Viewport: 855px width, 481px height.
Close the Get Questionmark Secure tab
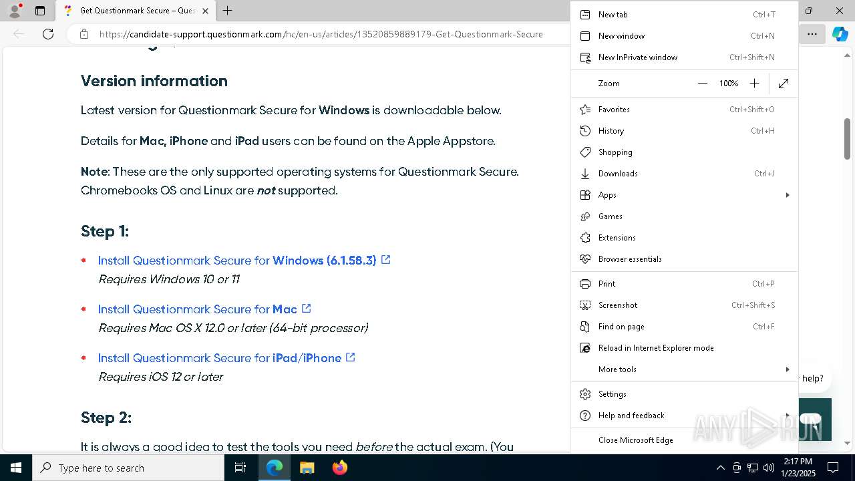coord(205,11)
